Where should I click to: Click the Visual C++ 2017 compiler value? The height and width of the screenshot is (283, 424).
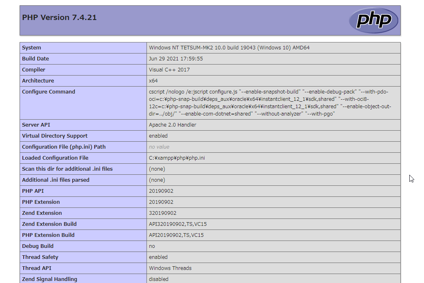pos(169,70)
